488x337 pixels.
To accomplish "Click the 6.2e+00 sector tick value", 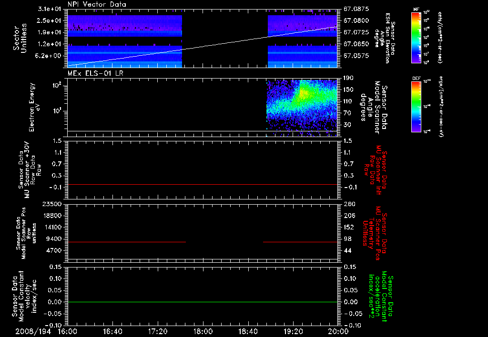I will pos(49,56).
